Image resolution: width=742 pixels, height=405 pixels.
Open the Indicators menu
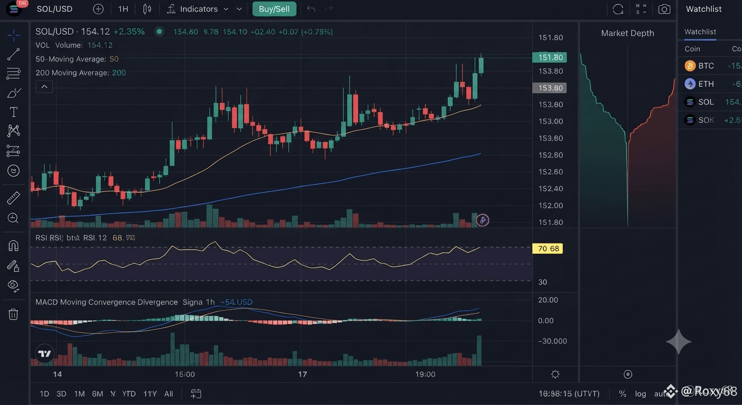193,9
